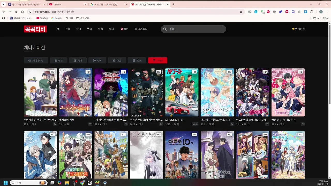This screenshot has width=331, height=186.
Task: Reload the page
Action: click(x=16, y=12)
